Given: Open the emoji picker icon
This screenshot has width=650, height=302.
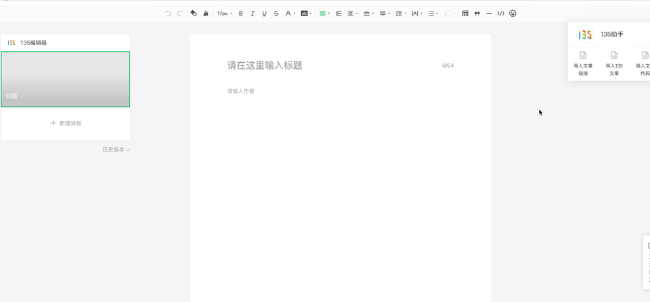Looking at the screenshot, I should pyautogui.click(x=513, y=14).
